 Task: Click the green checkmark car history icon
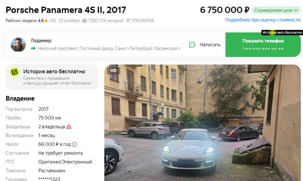(14, 72)
